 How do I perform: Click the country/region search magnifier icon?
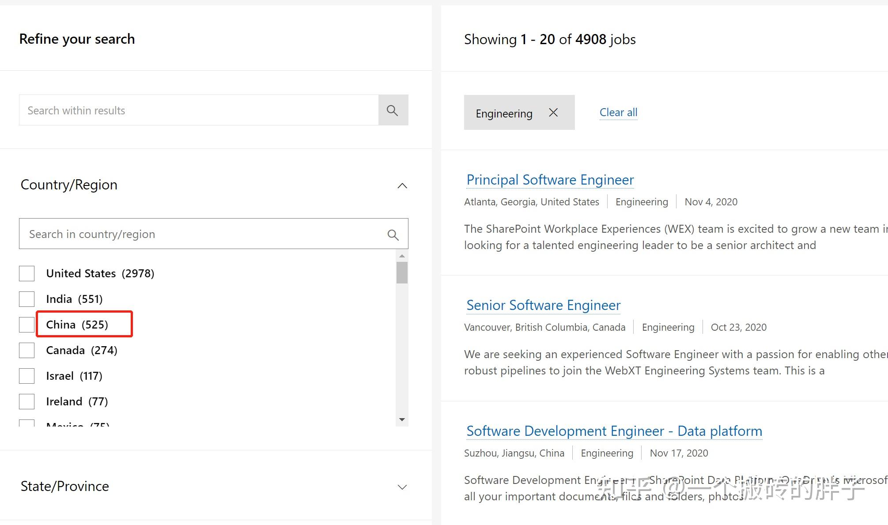[x=393, y=234]
